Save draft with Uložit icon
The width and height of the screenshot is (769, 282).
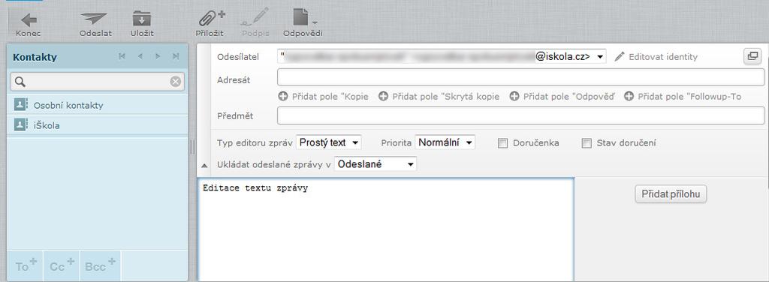[x=142, y=19]
